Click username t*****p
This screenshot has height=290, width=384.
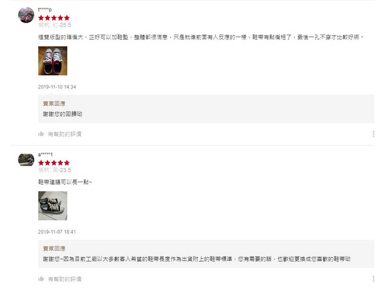45,9
